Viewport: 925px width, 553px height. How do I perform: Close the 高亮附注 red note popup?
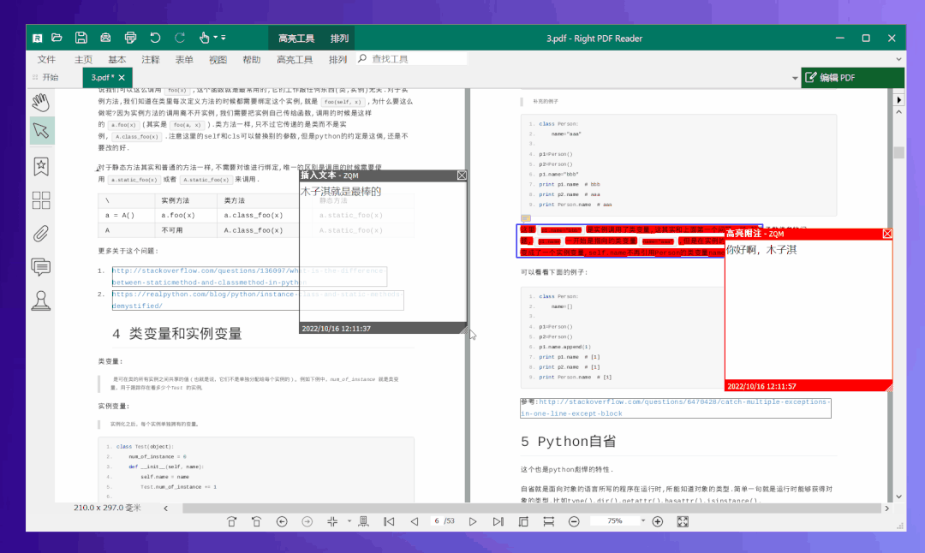click(887, 234)
